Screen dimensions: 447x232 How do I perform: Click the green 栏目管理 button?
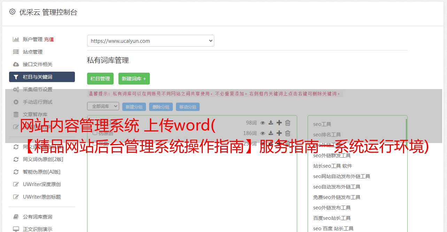pos(100,79)
